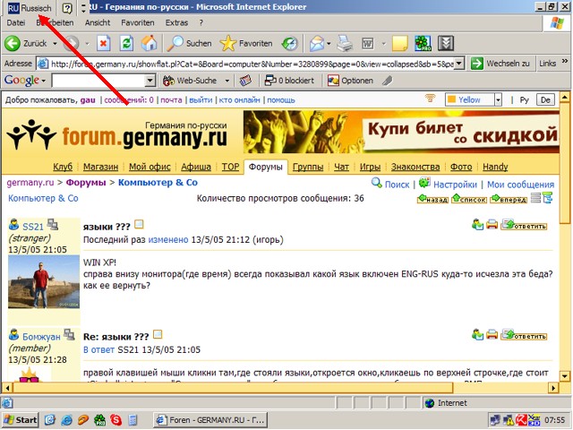Expand the address bar URL dropdown
The image size is (573, 430).
[459, 64]
